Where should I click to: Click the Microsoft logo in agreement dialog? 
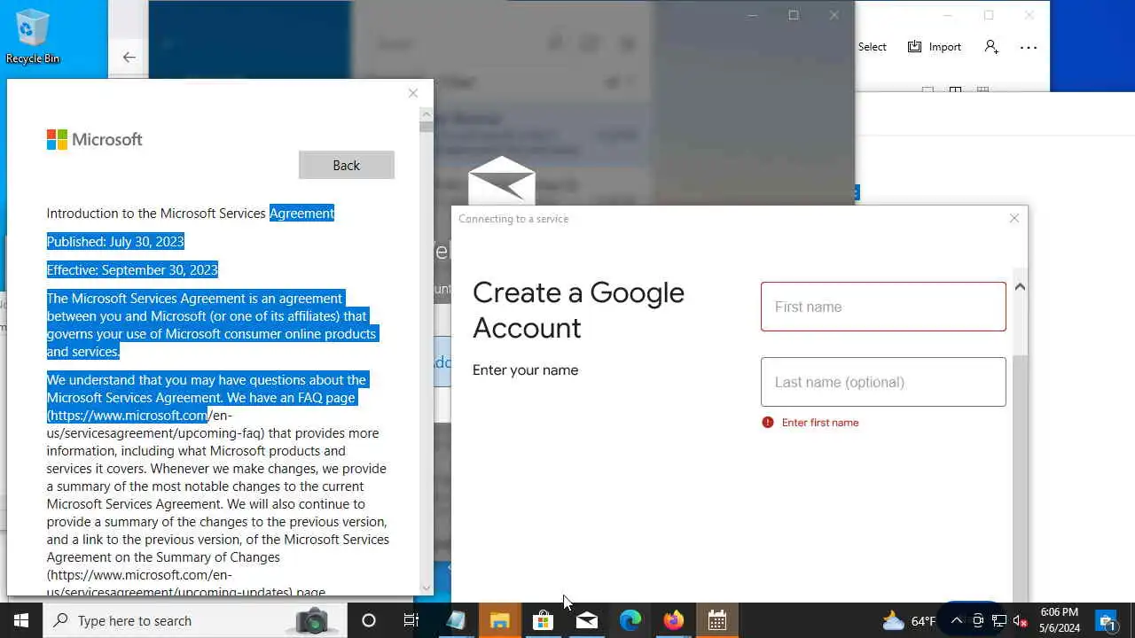pyautogui.click(x=95, y=139)
